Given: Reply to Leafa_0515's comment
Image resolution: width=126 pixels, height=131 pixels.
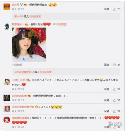Looking at the screenshot, I should pos(106,89).
